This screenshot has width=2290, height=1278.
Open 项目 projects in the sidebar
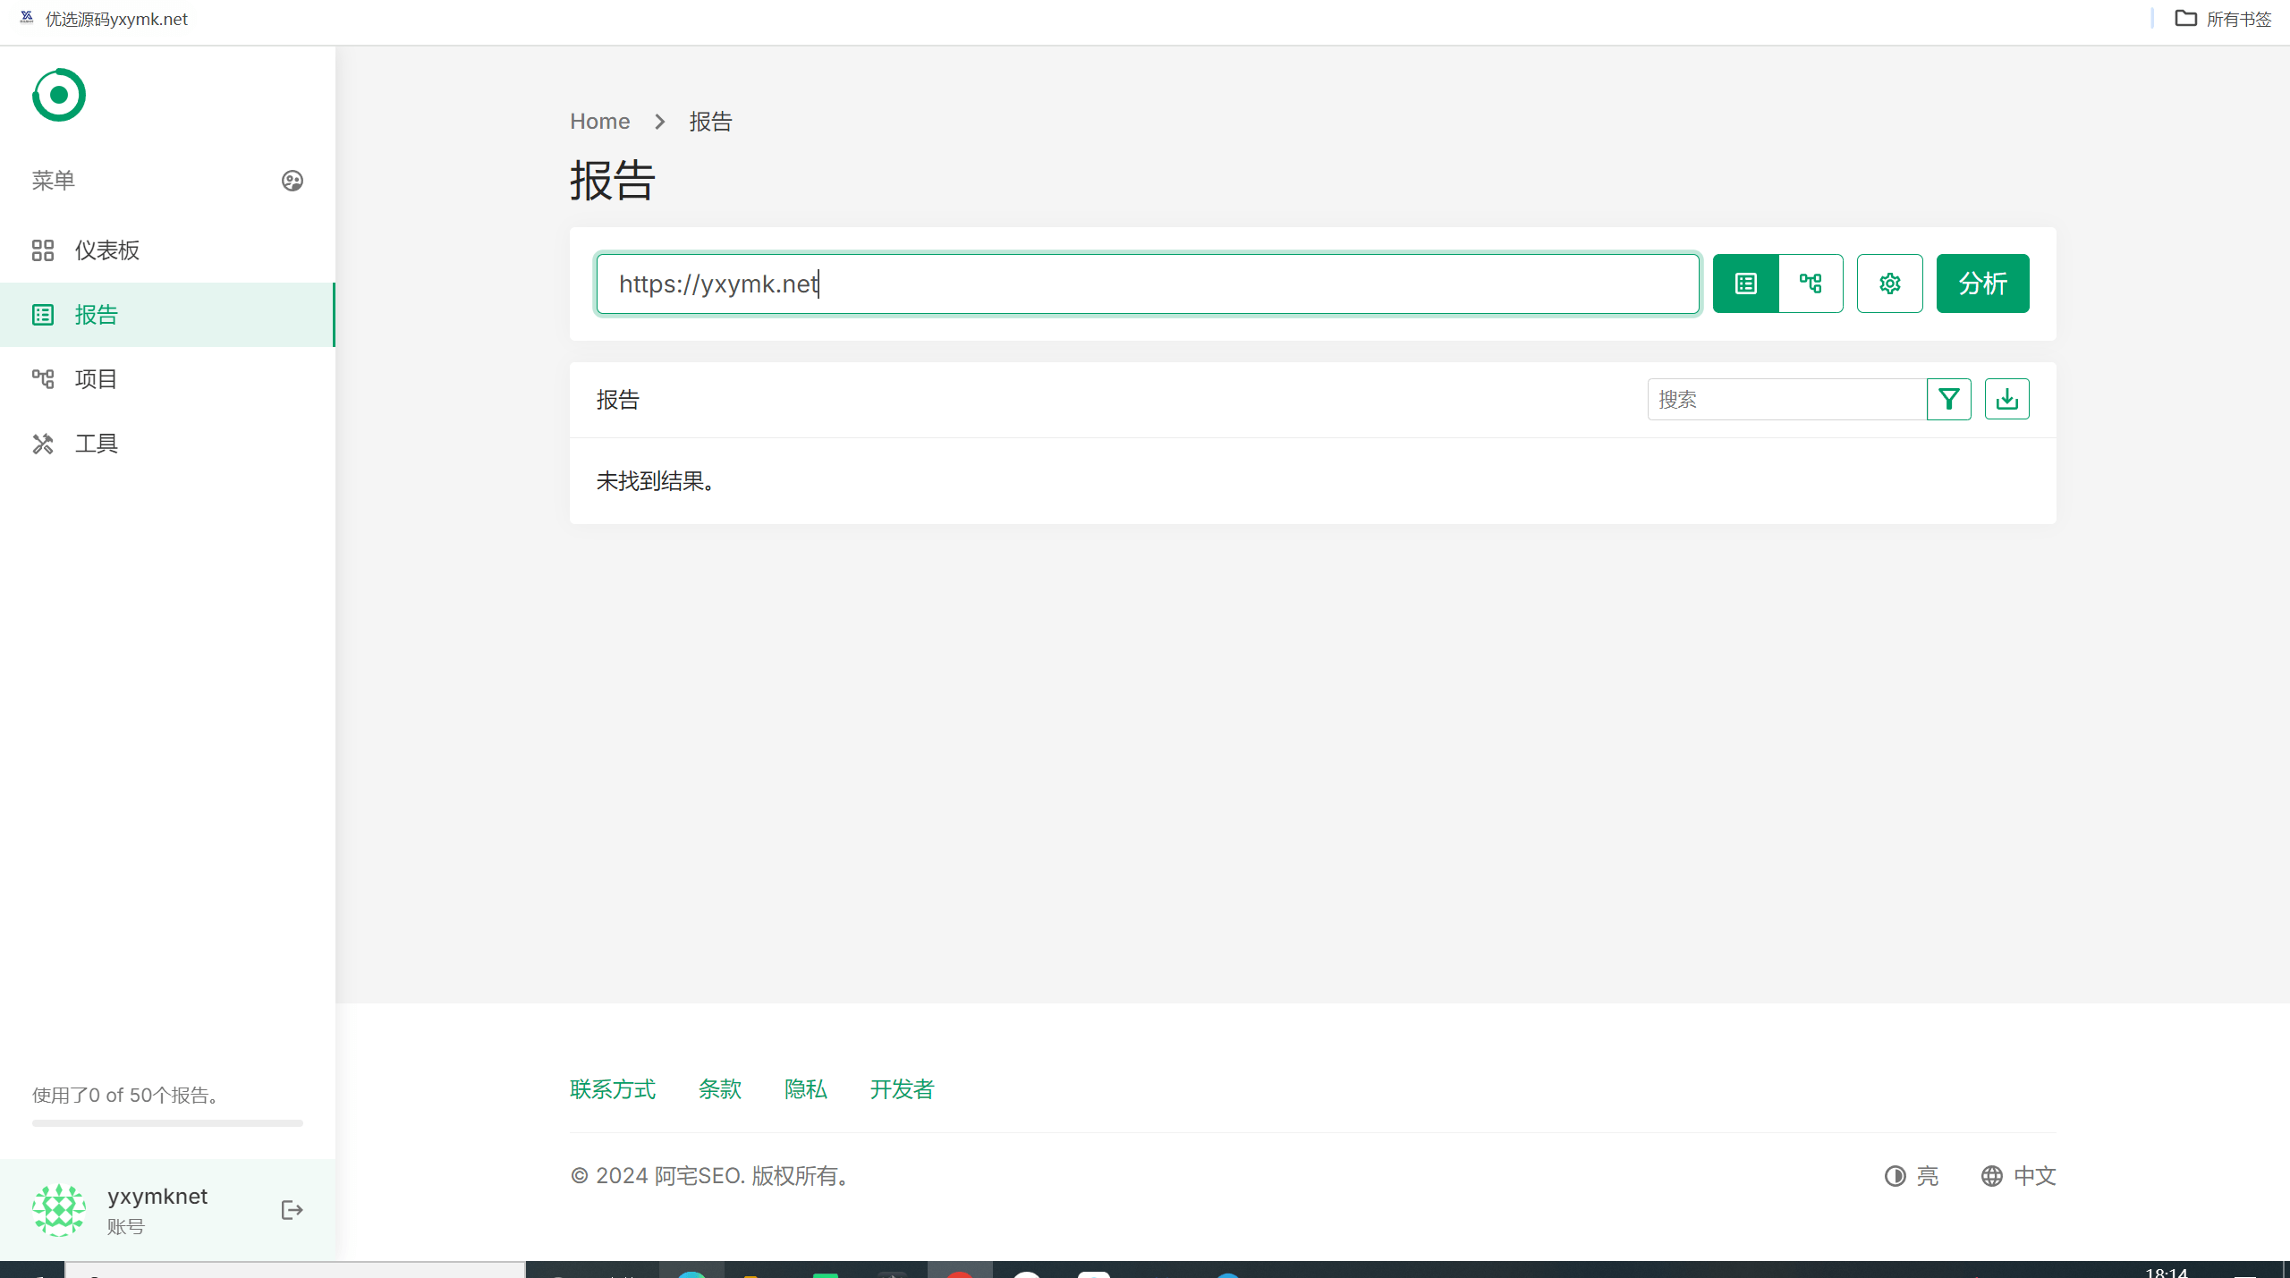coord(167,379)
